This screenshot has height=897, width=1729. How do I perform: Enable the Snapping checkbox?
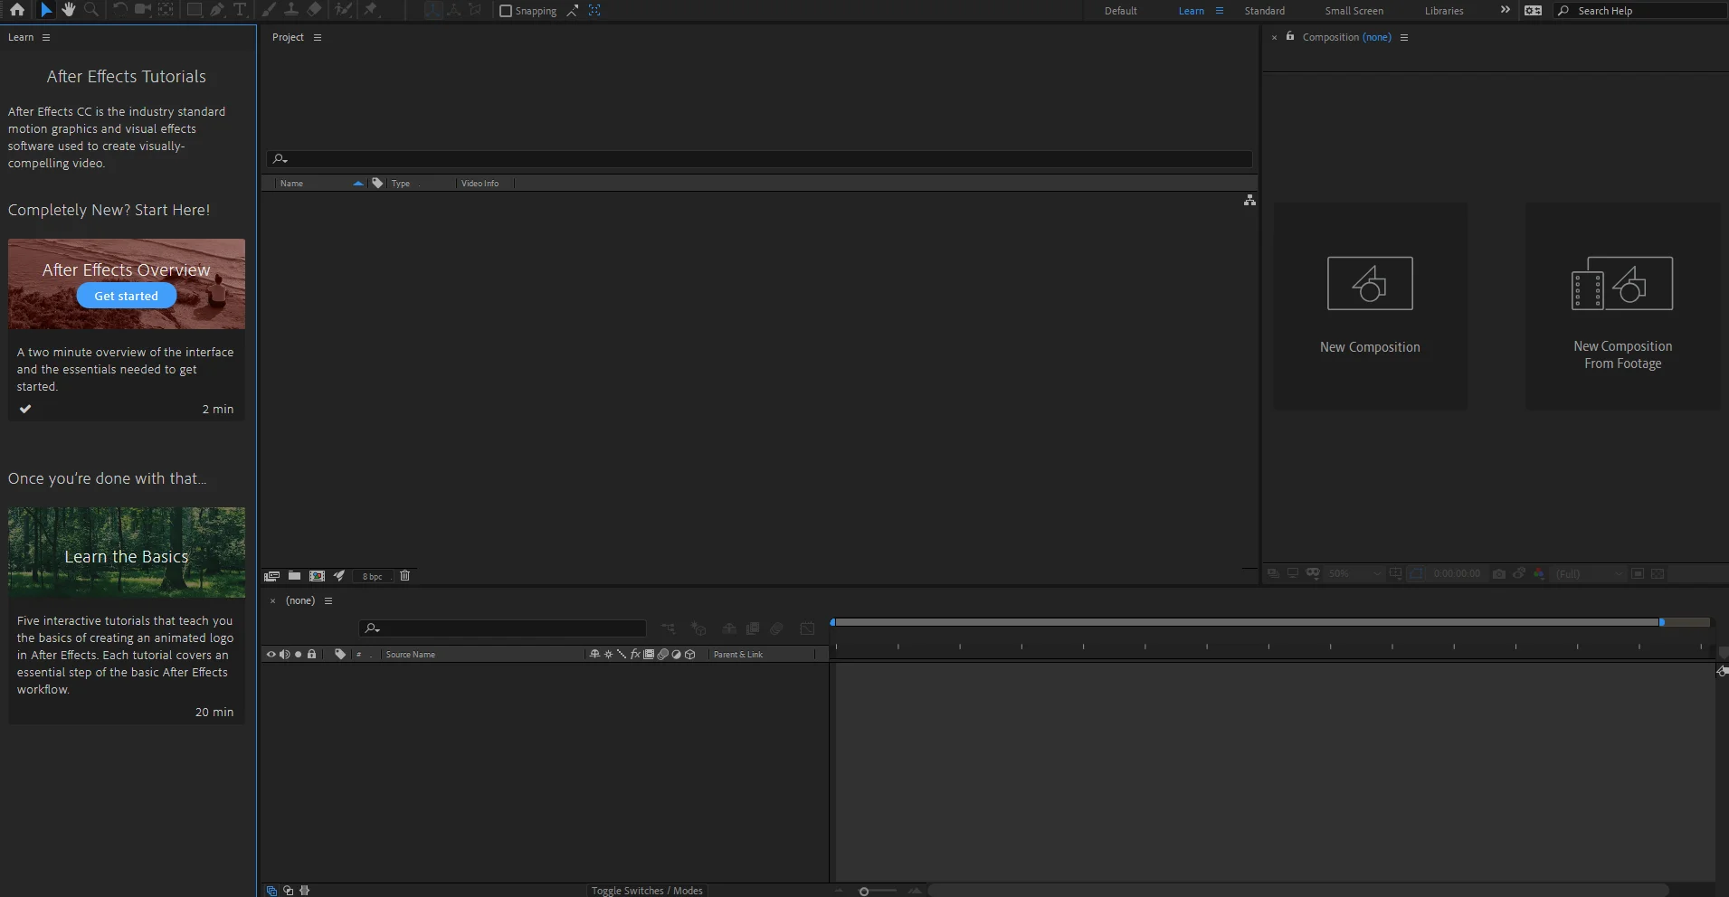pyautogui.click(x=508, y=10)
